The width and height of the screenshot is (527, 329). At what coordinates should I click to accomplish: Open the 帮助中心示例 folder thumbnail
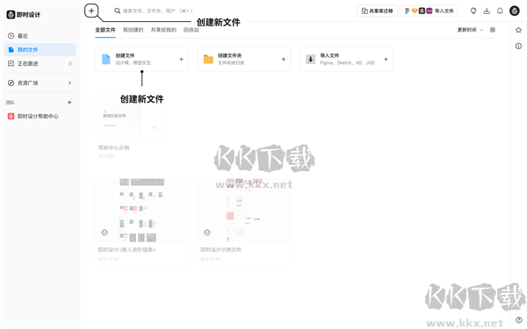point(132,115)
